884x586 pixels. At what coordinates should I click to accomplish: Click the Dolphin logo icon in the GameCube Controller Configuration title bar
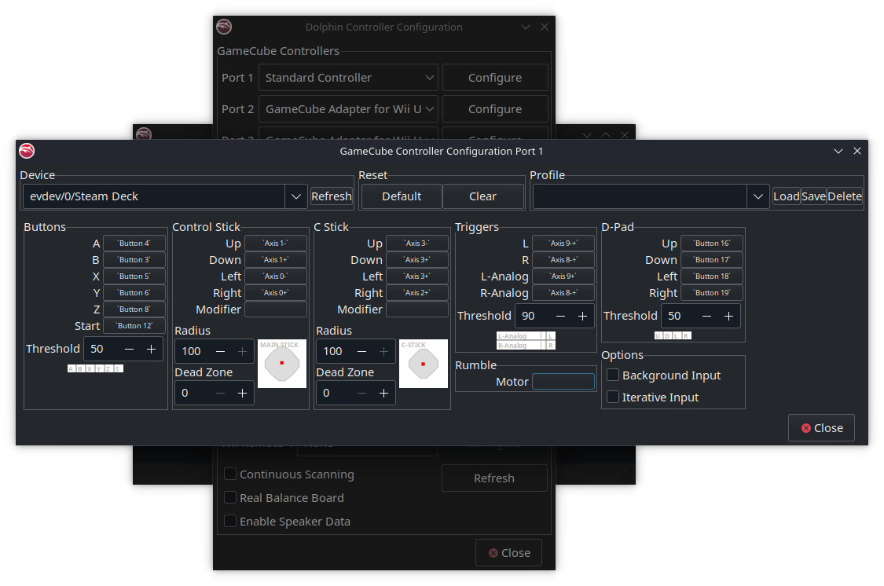(x=27, y=151)
